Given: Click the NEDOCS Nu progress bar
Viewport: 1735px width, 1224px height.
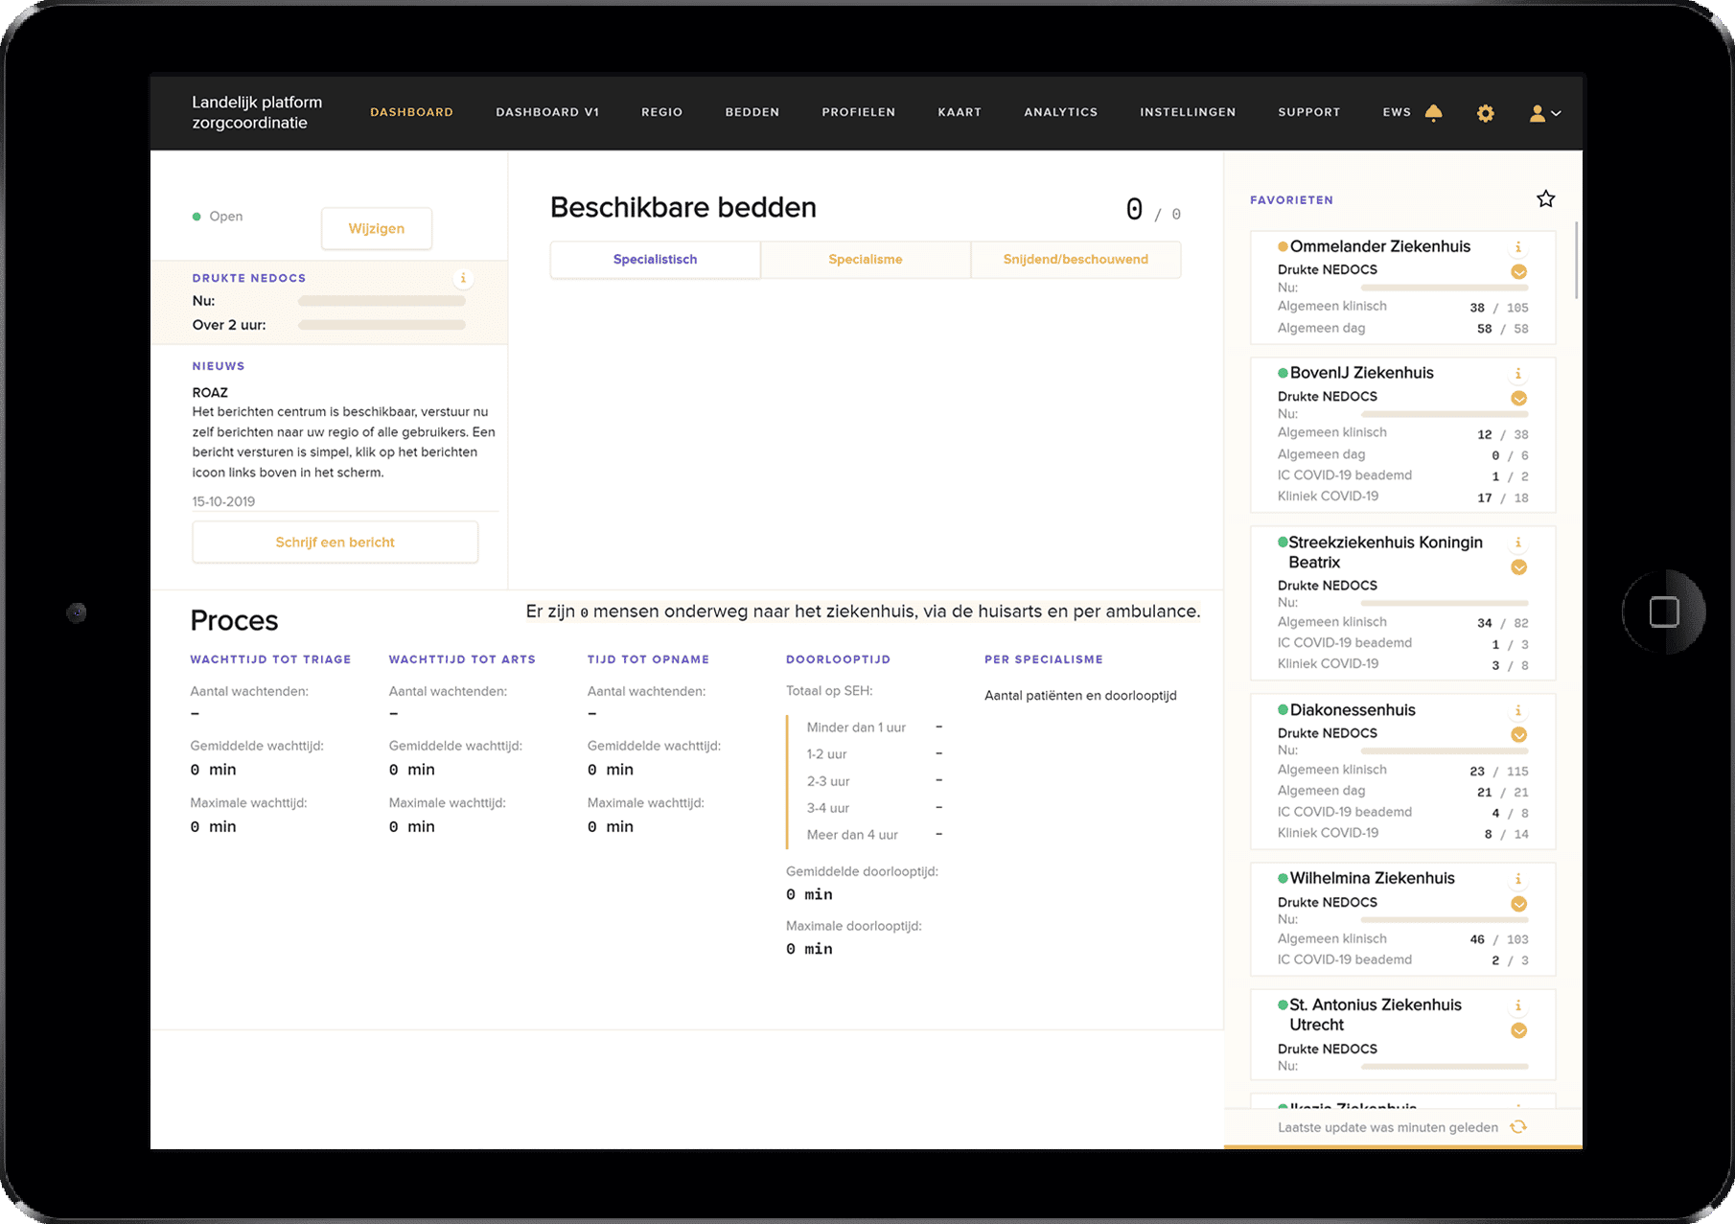Looking at the screenshot, I should (382, 301).
